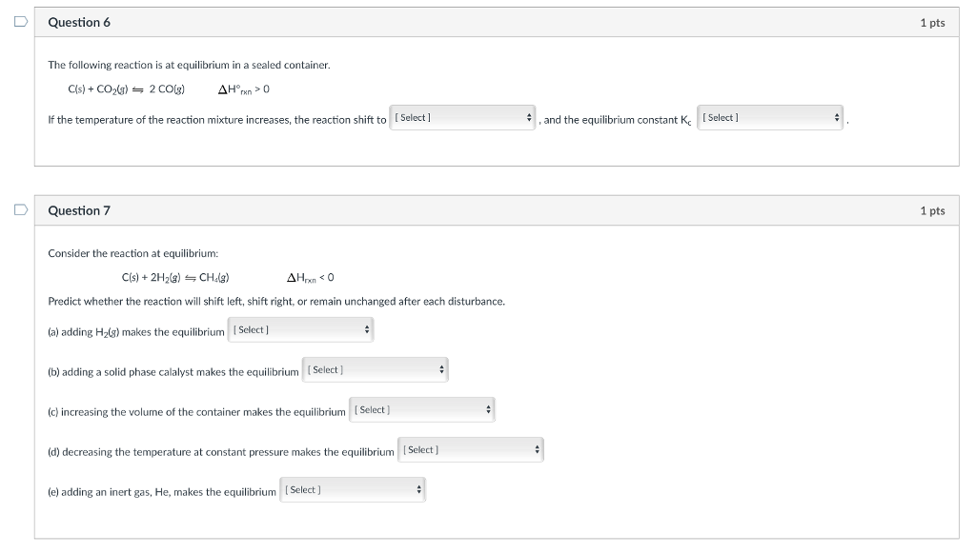Viewport: 976px width, 554px height.
Task: Open the decreasing temperature dropdown
Action: [471, 449]
